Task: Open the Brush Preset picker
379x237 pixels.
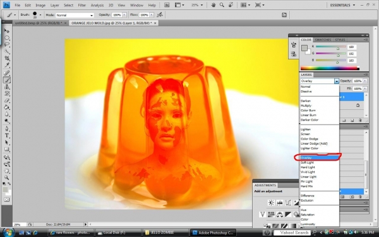Action: [x=37, y=15]
